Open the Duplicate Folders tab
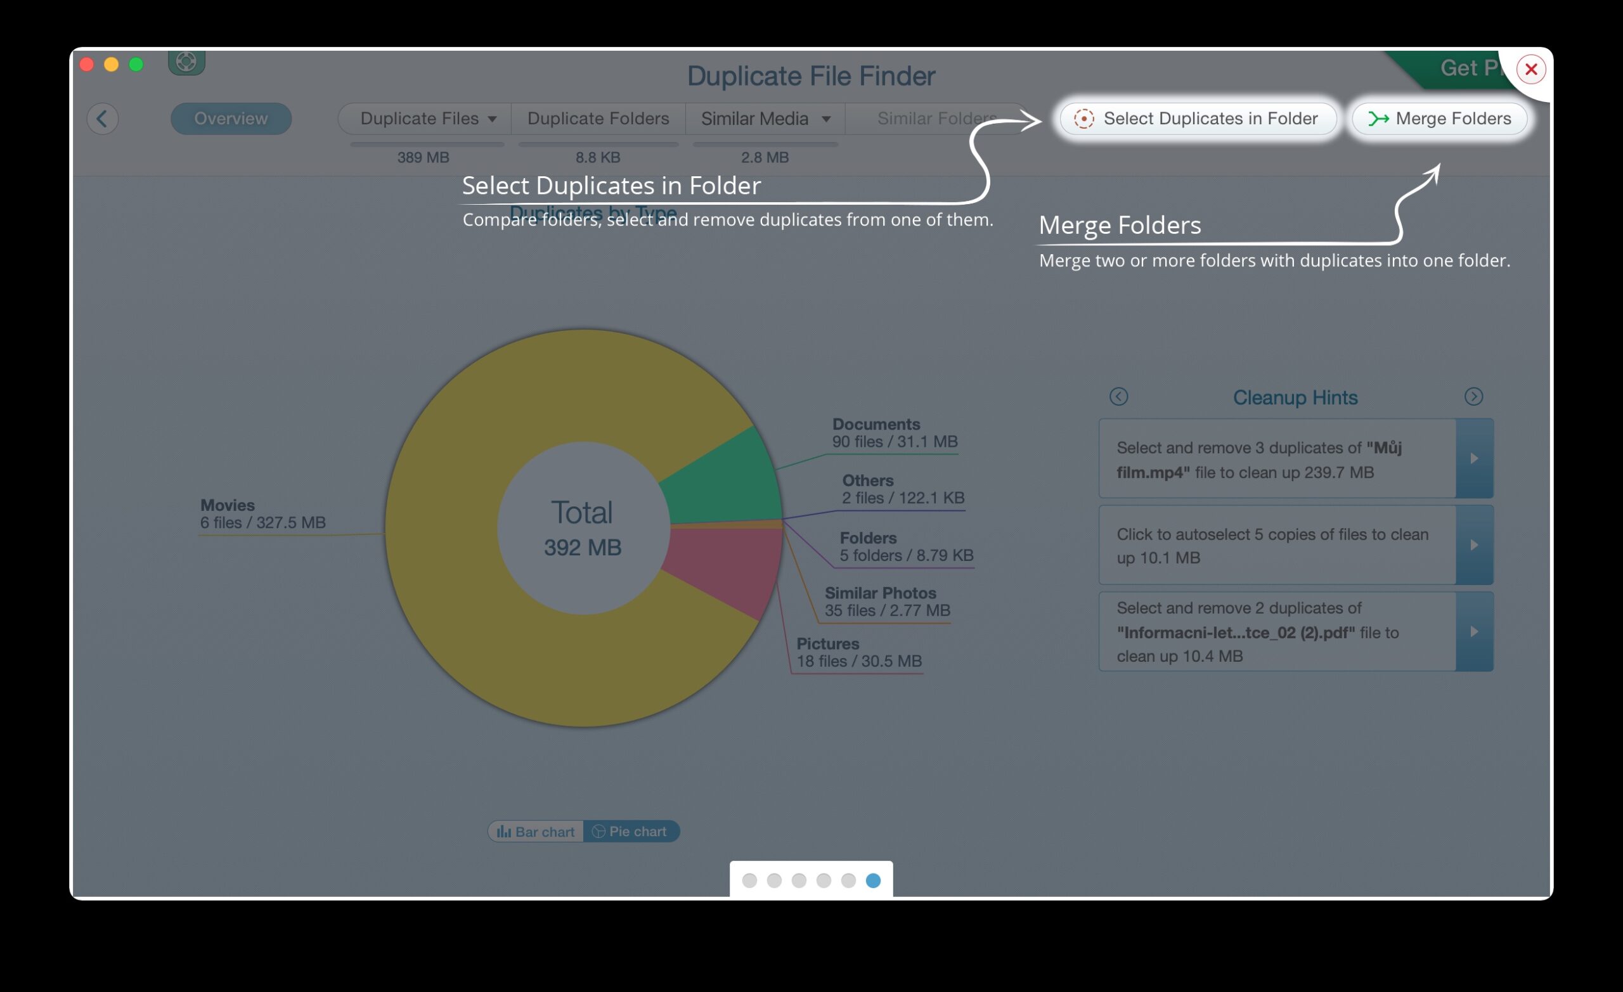1623x992 pixels. pyautogui.click(x=597, y=119)
